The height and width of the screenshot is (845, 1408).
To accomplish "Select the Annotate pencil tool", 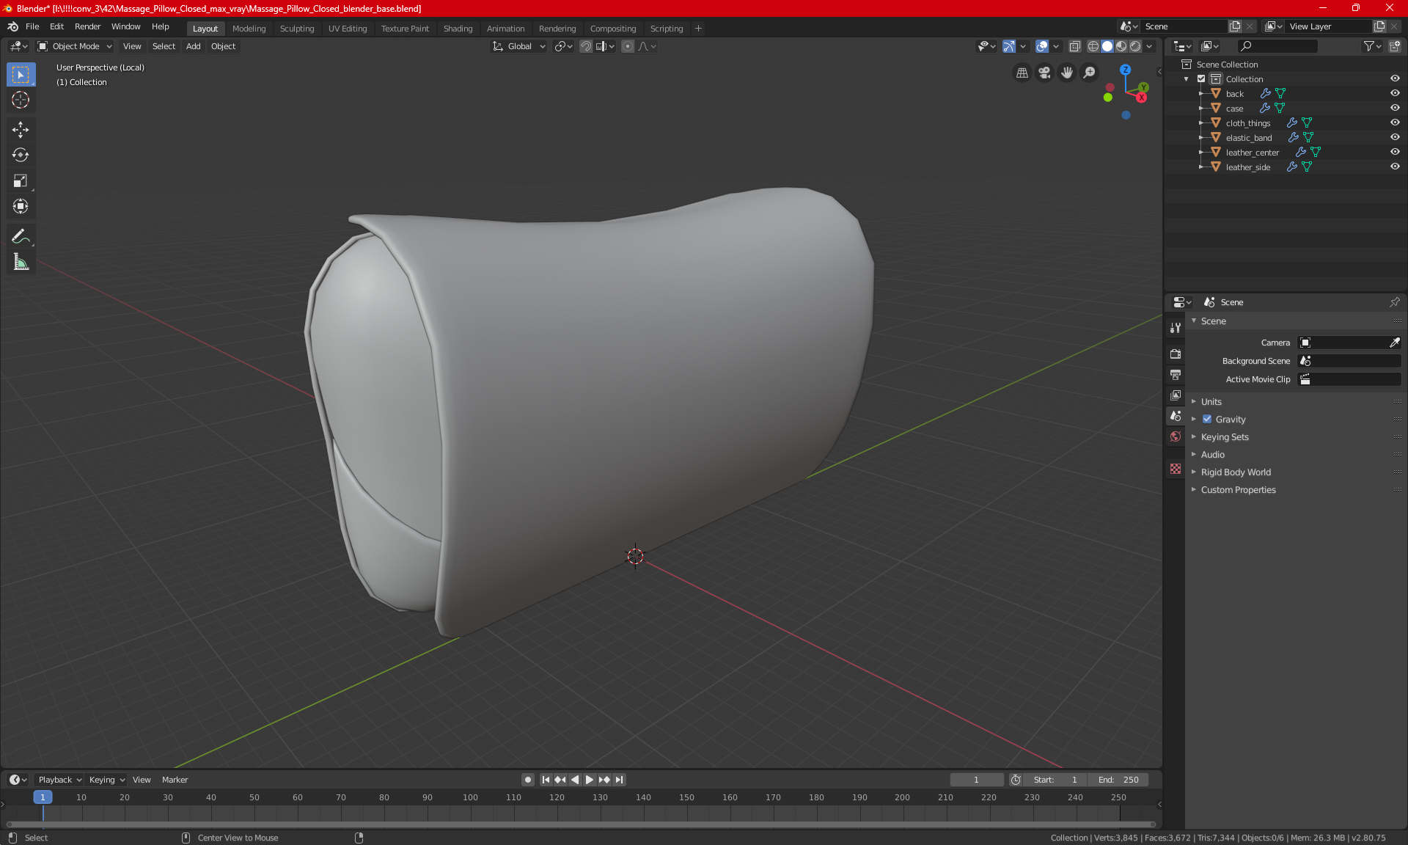I will point(21,236).
